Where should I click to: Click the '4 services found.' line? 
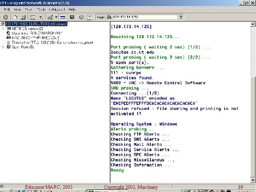coord(132,78)
